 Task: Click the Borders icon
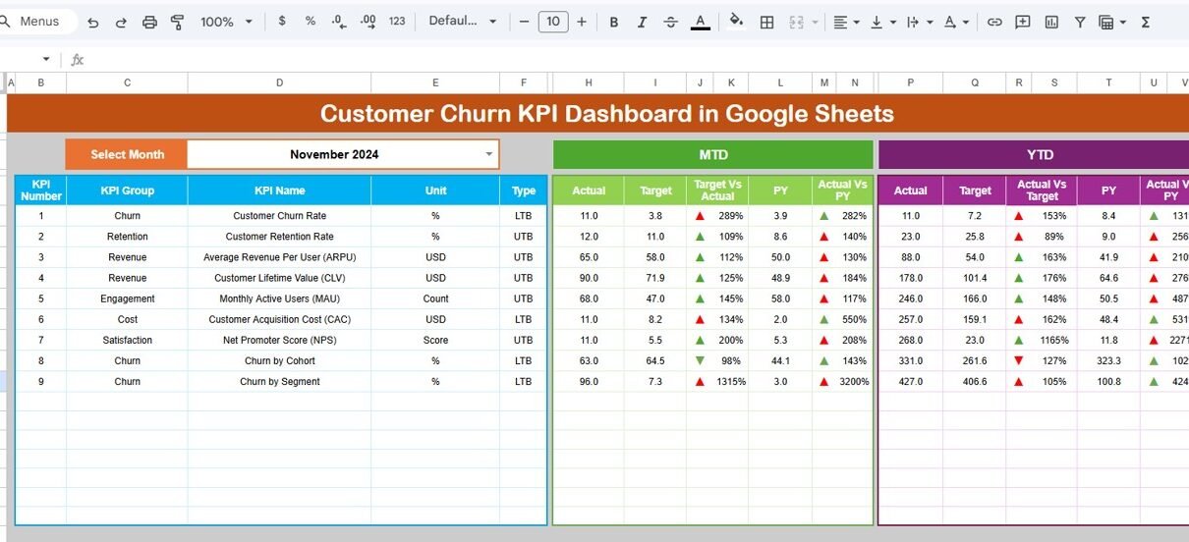[767, 22]
